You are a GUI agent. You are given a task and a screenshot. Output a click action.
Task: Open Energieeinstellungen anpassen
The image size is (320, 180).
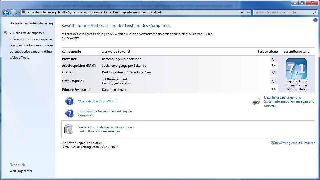tap(31, 45)
